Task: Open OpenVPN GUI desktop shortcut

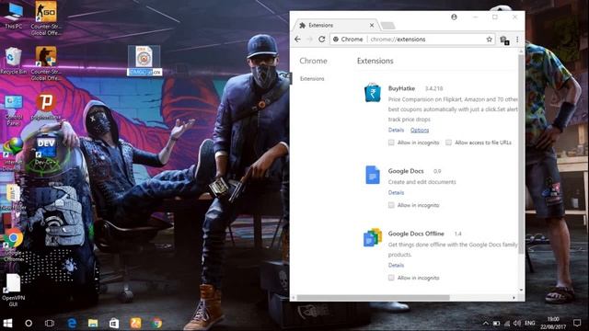Action: (x=14, y=290)
